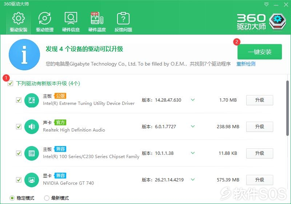Click the 575.39 MB size value
Viewport: 291px width, 204px height.
pos(228,180)
